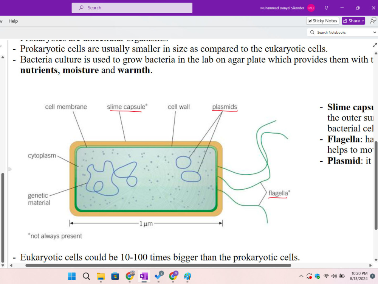Click the Search Notebooks field
Image resolution: width=378 pixels, height=284 pixels.
(340, 32)
